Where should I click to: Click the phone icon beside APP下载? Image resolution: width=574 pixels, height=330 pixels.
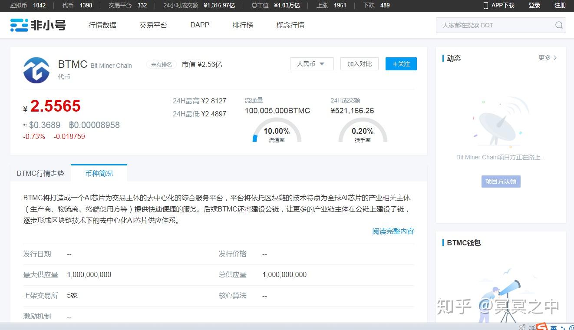coord(485,5)
